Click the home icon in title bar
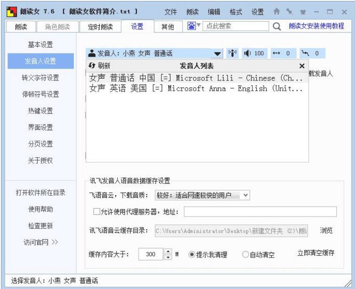Viewport: 355px width, 289px height. pyautogui.click(x=290, y=11)
